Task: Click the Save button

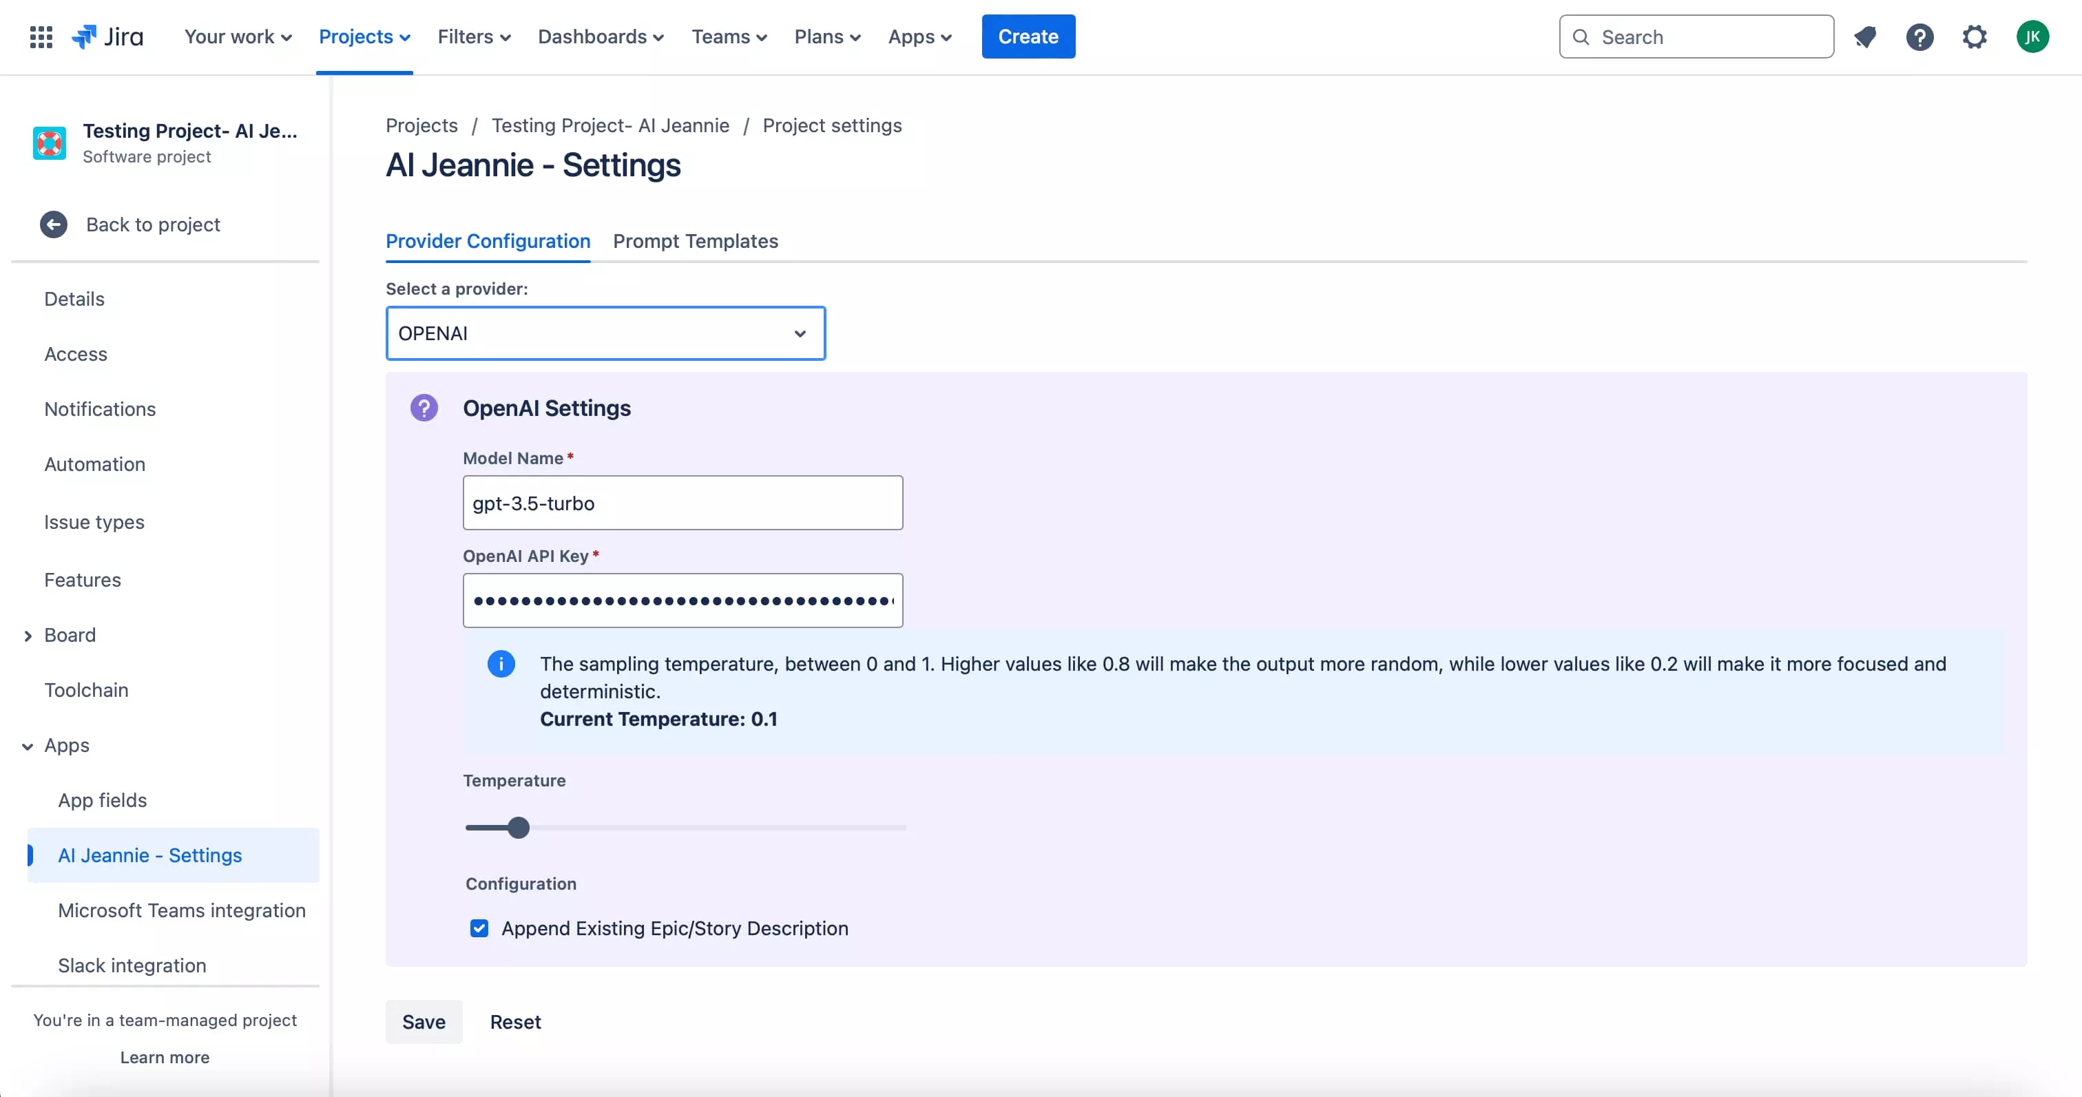Action: click(424, 1022)
